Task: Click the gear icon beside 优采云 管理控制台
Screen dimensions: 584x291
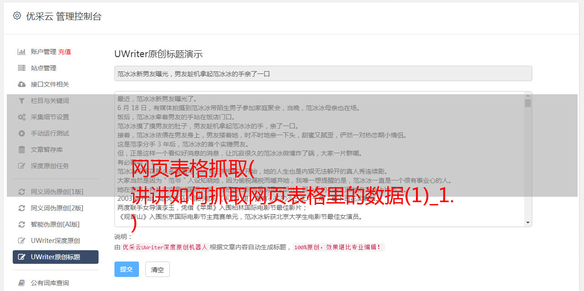Action: point(17,16)
